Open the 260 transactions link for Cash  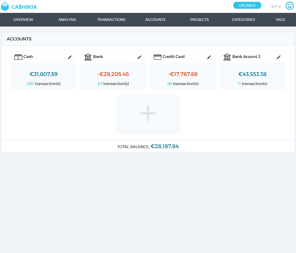(x=30, y=84)
